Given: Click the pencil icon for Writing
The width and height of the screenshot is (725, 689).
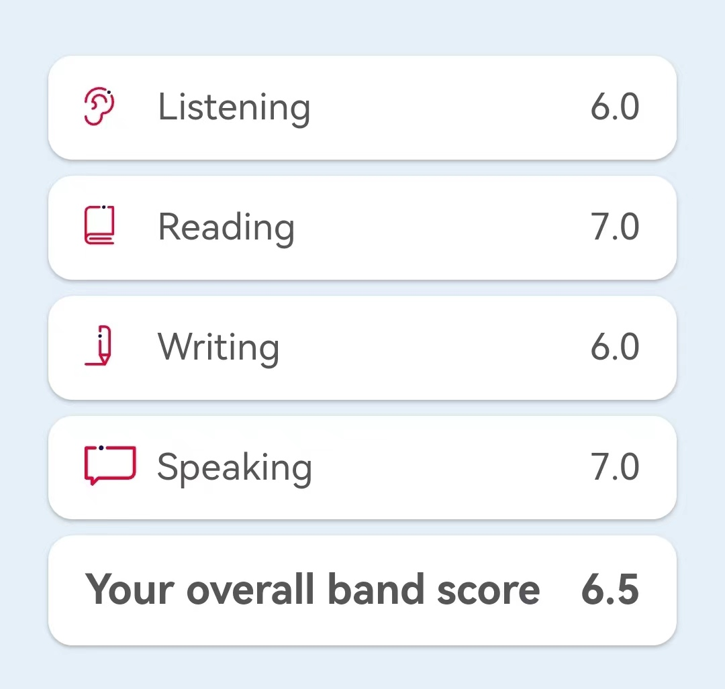Looking at the screenshot, I should (99, 346).
